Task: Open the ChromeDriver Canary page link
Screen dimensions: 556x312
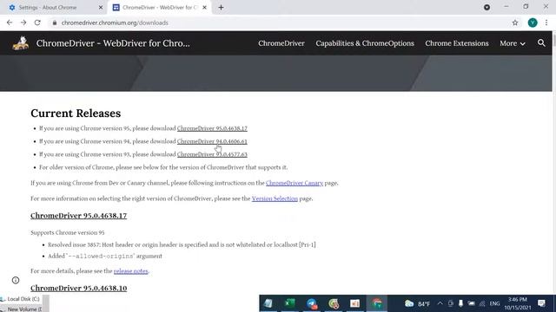Action: (x=295, y=183)
